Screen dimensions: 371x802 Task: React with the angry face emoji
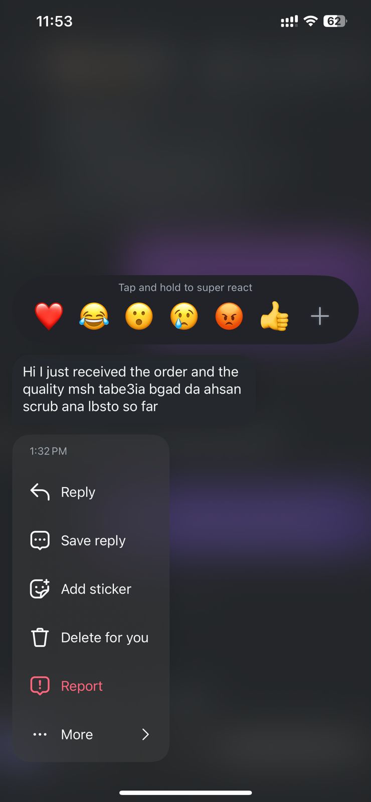coord(229,316)
